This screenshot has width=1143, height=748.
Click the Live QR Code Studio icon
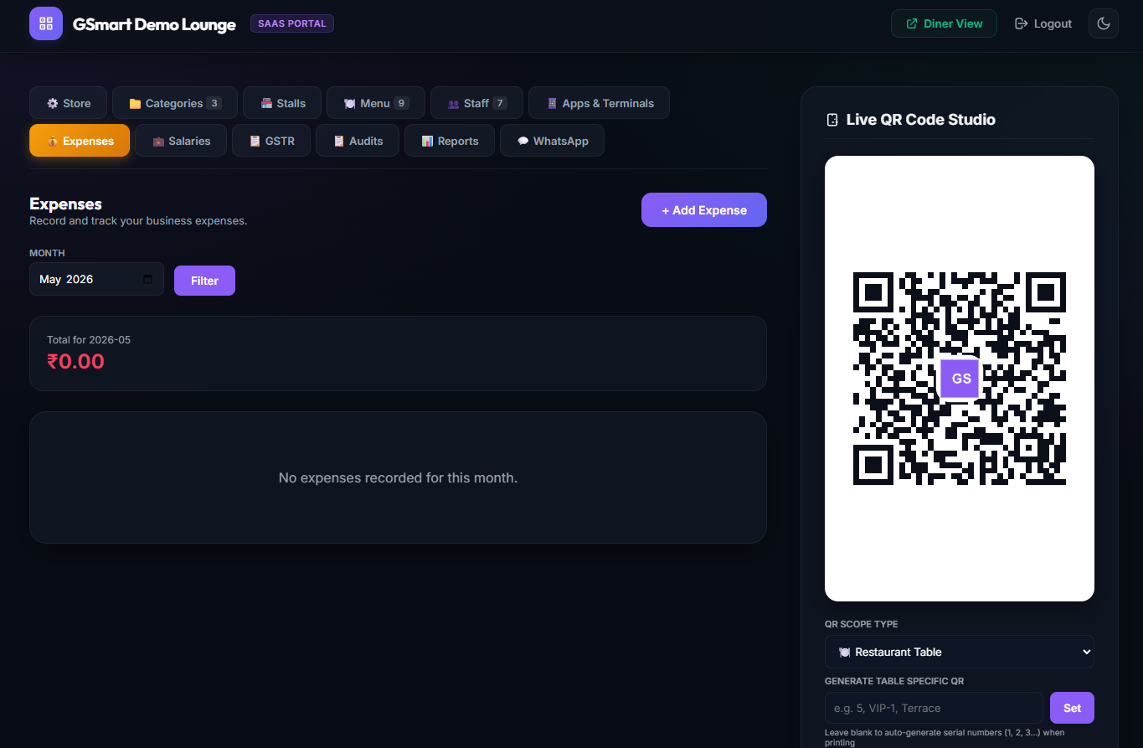832,120
